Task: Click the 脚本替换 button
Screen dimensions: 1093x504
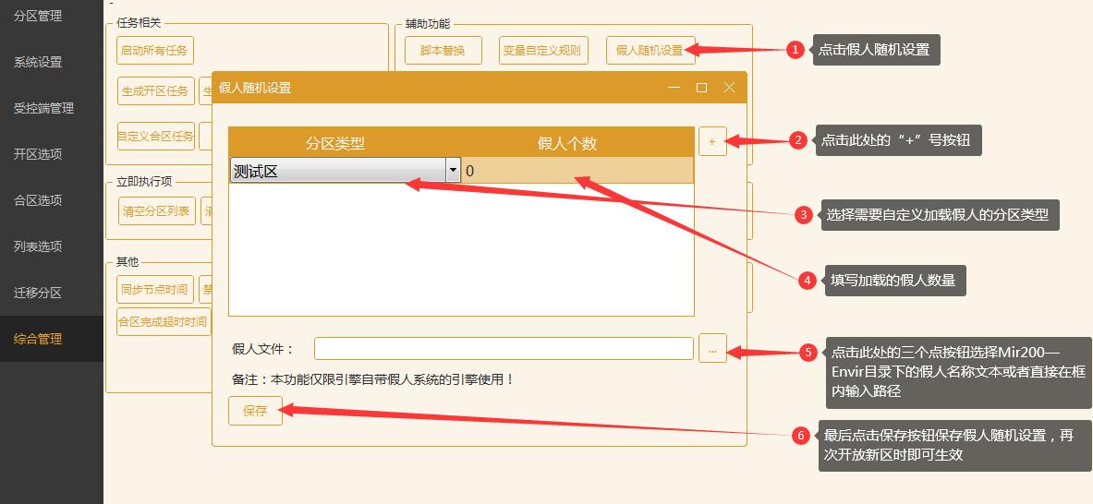Action: 443,51
